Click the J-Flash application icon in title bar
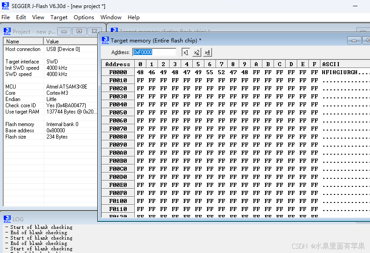370x253 pixels. (5, 6)
